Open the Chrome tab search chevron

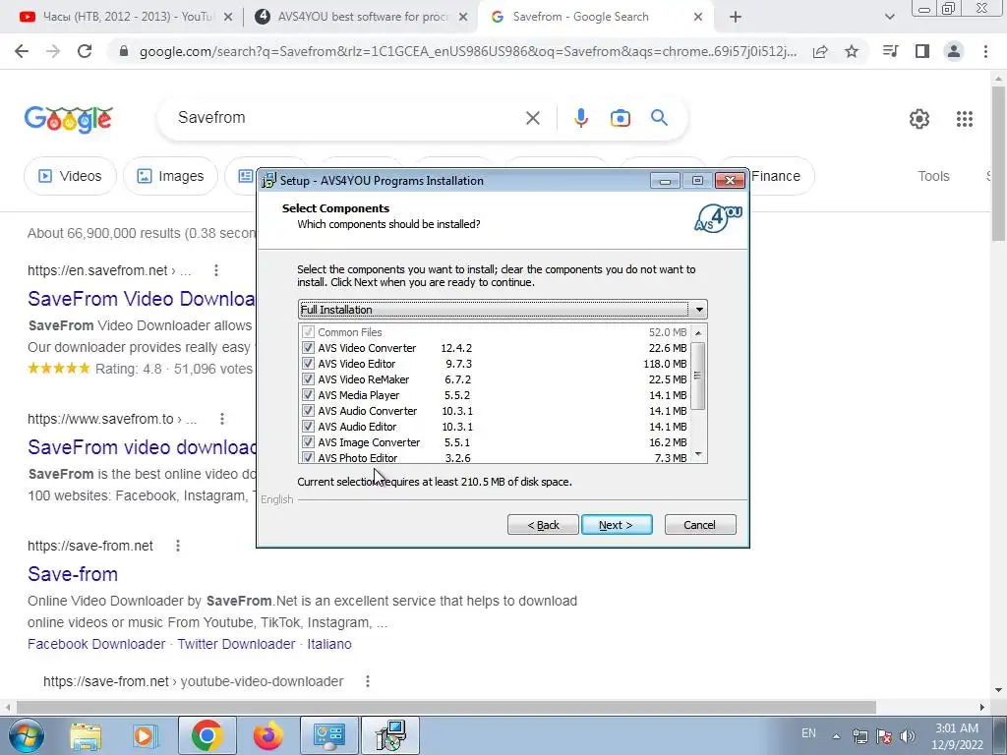889,18
